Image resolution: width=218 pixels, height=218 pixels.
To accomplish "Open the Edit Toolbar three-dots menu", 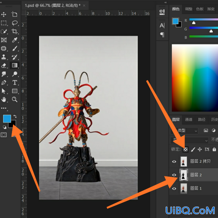I will pyautogui.click(x=4, y=108).
